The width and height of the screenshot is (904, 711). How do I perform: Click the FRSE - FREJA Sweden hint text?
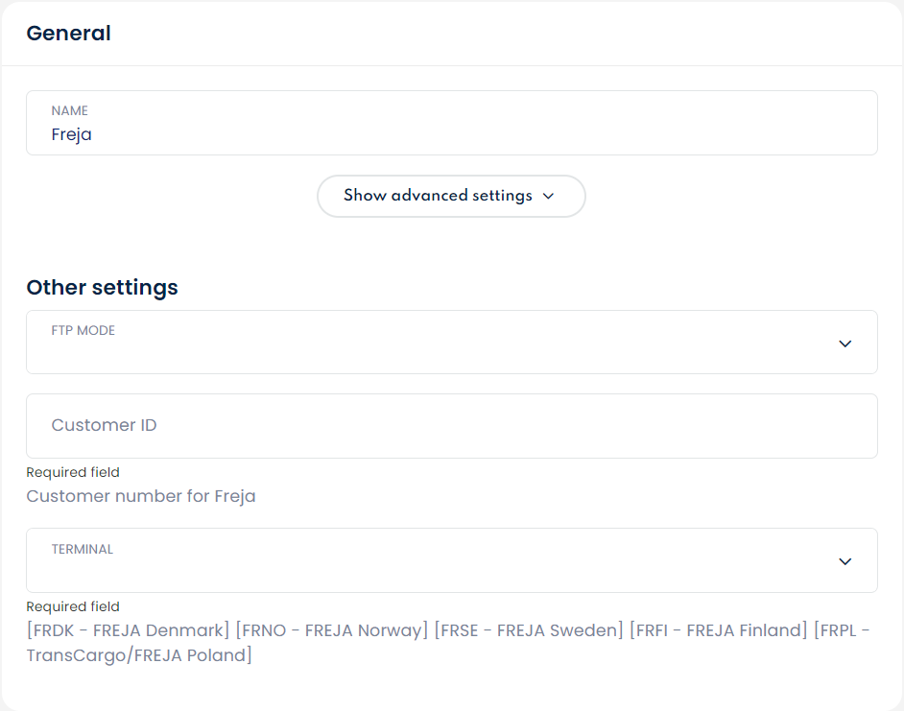pos(529,630)
